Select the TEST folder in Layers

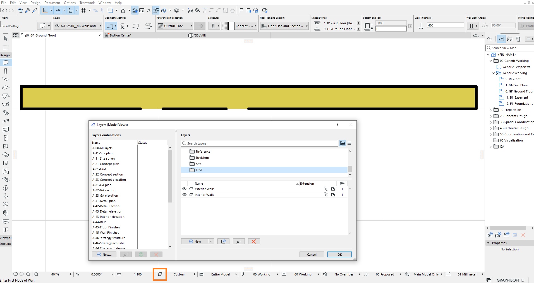coord(264,170)
